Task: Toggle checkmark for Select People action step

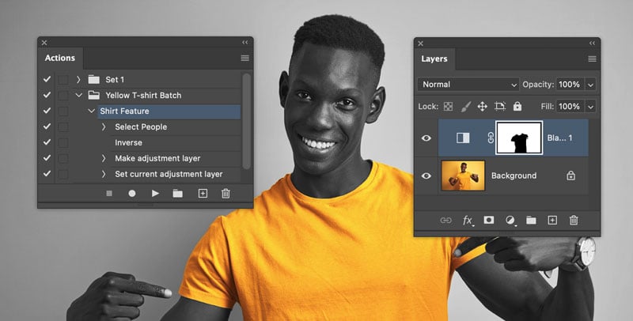Action: (x=47, y=127)
